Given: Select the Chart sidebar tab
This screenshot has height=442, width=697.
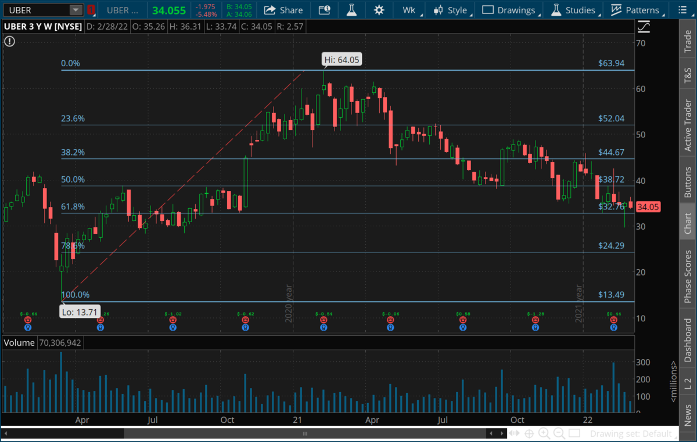Looking at the screenshot, I should tap(688, 223).
